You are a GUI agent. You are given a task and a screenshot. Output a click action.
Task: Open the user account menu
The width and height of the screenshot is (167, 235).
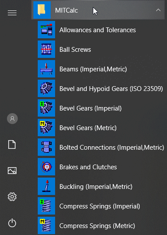click(12, 118)
